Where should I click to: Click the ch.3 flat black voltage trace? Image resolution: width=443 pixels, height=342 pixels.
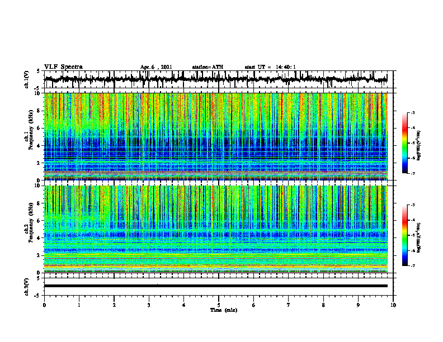click(x=215, y=286)
